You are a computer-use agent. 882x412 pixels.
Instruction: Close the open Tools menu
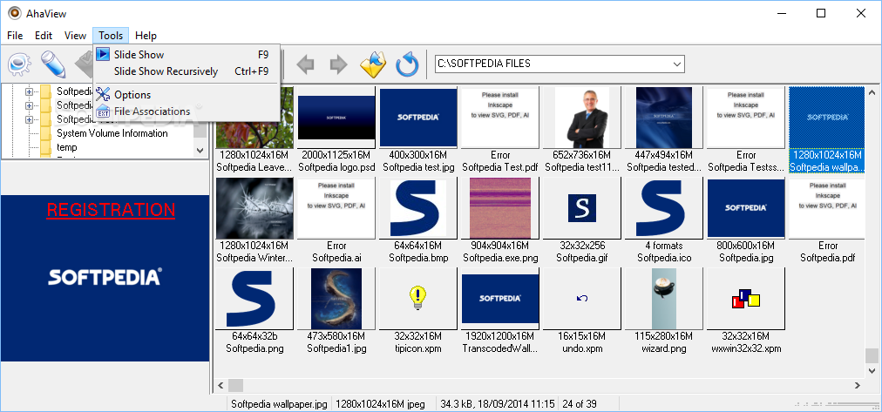(111, 36)
